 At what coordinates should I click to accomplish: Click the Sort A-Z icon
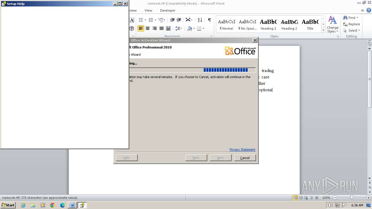pos(200,20)
